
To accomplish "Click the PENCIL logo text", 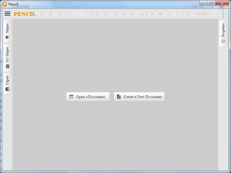I will (25, 14).
